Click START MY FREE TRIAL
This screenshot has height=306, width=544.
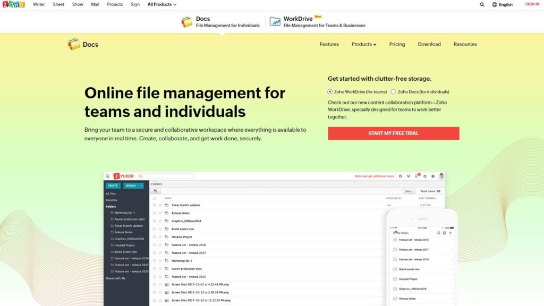(393, 133)
